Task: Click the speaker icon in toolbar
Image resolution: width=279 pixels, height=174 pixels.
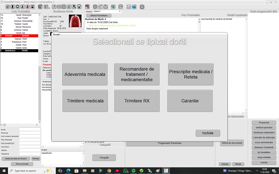Action: pyautogui.click(x=17, y=7)
